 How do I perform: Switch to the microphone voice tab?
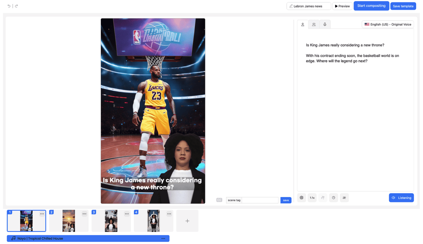[x=325, y=25]
